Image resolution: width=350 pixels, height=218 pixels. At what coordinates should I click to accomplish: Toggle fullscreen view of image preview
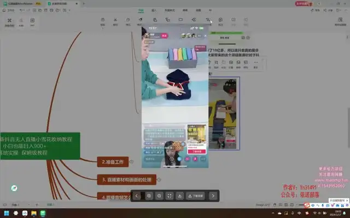[170, 196]
